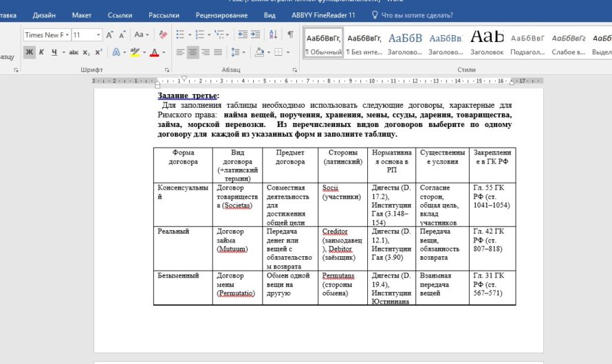Apply multilevel list
This screenshot has height=364, width=612.
click(219, 34)
